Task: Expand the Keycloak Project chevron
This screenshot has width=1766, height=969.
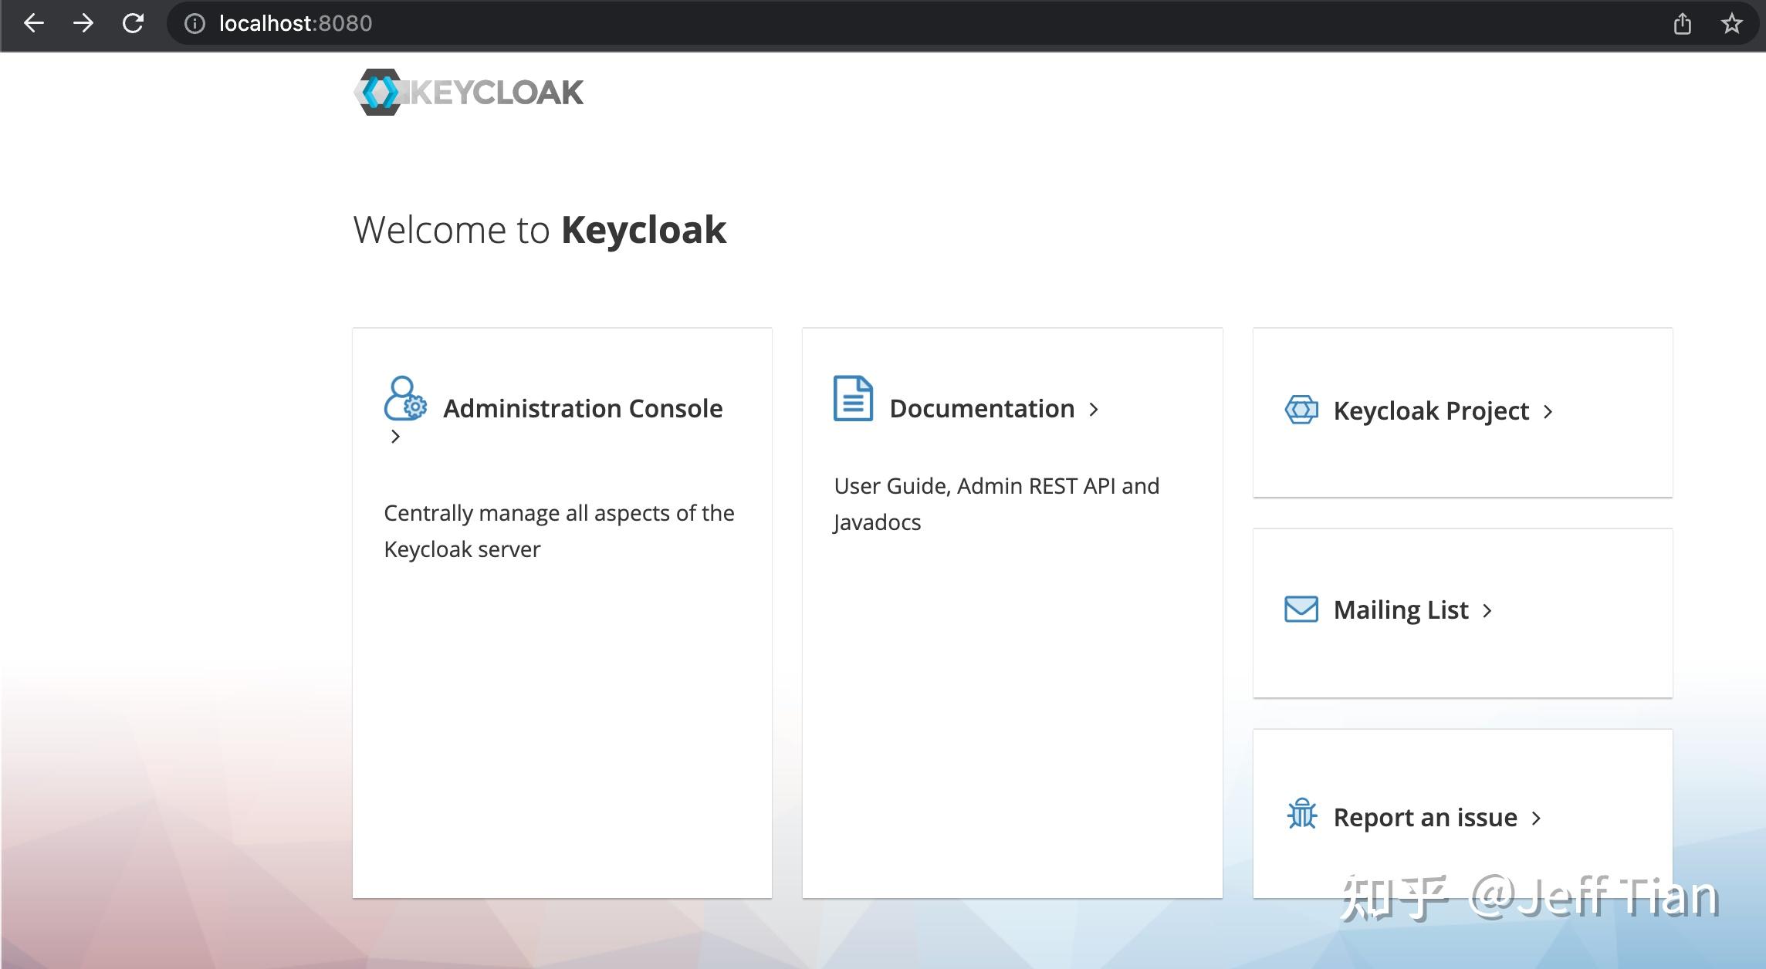Action: coord(1549,412)
